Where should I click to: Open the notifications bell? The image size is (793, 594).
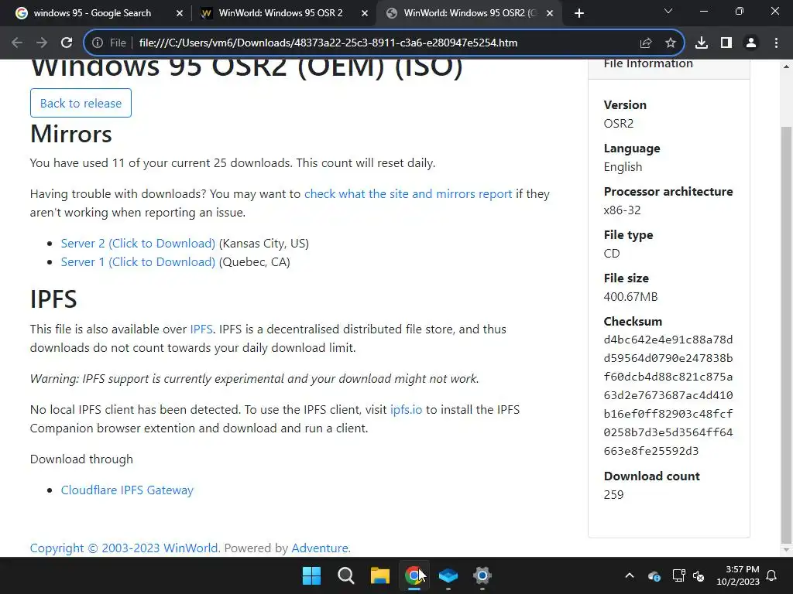[772, 575]
